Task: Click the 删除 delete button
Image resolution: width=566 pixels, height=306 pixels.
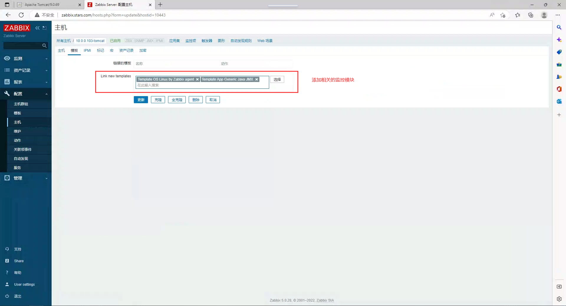Action: click(196, 100)
